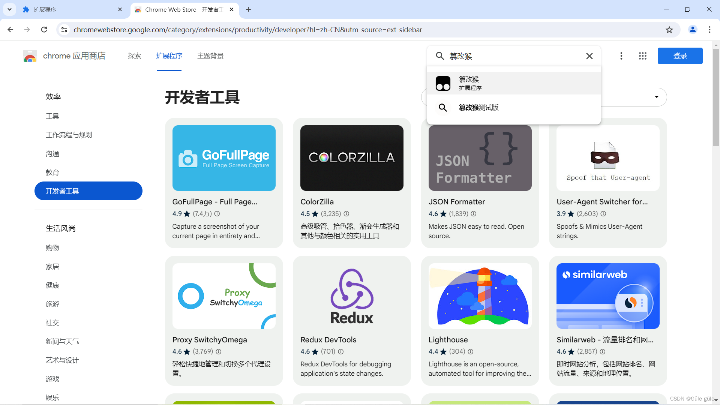Click the chrome 应用商店 logo
Viewport: 720px width, 405px height.
click(64, 56)
